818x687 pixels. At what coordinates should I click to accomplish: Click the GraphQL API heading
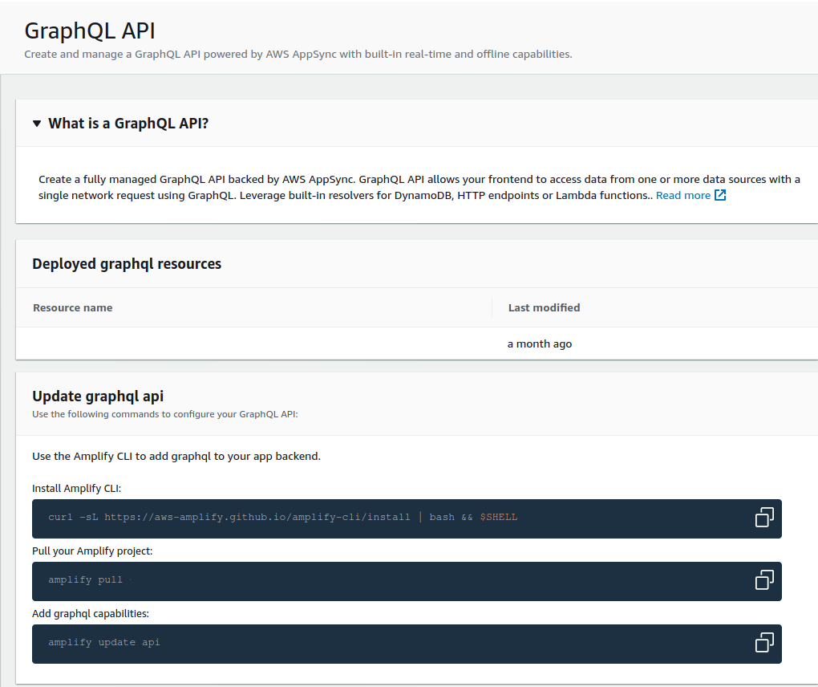(x=89, y=30)
